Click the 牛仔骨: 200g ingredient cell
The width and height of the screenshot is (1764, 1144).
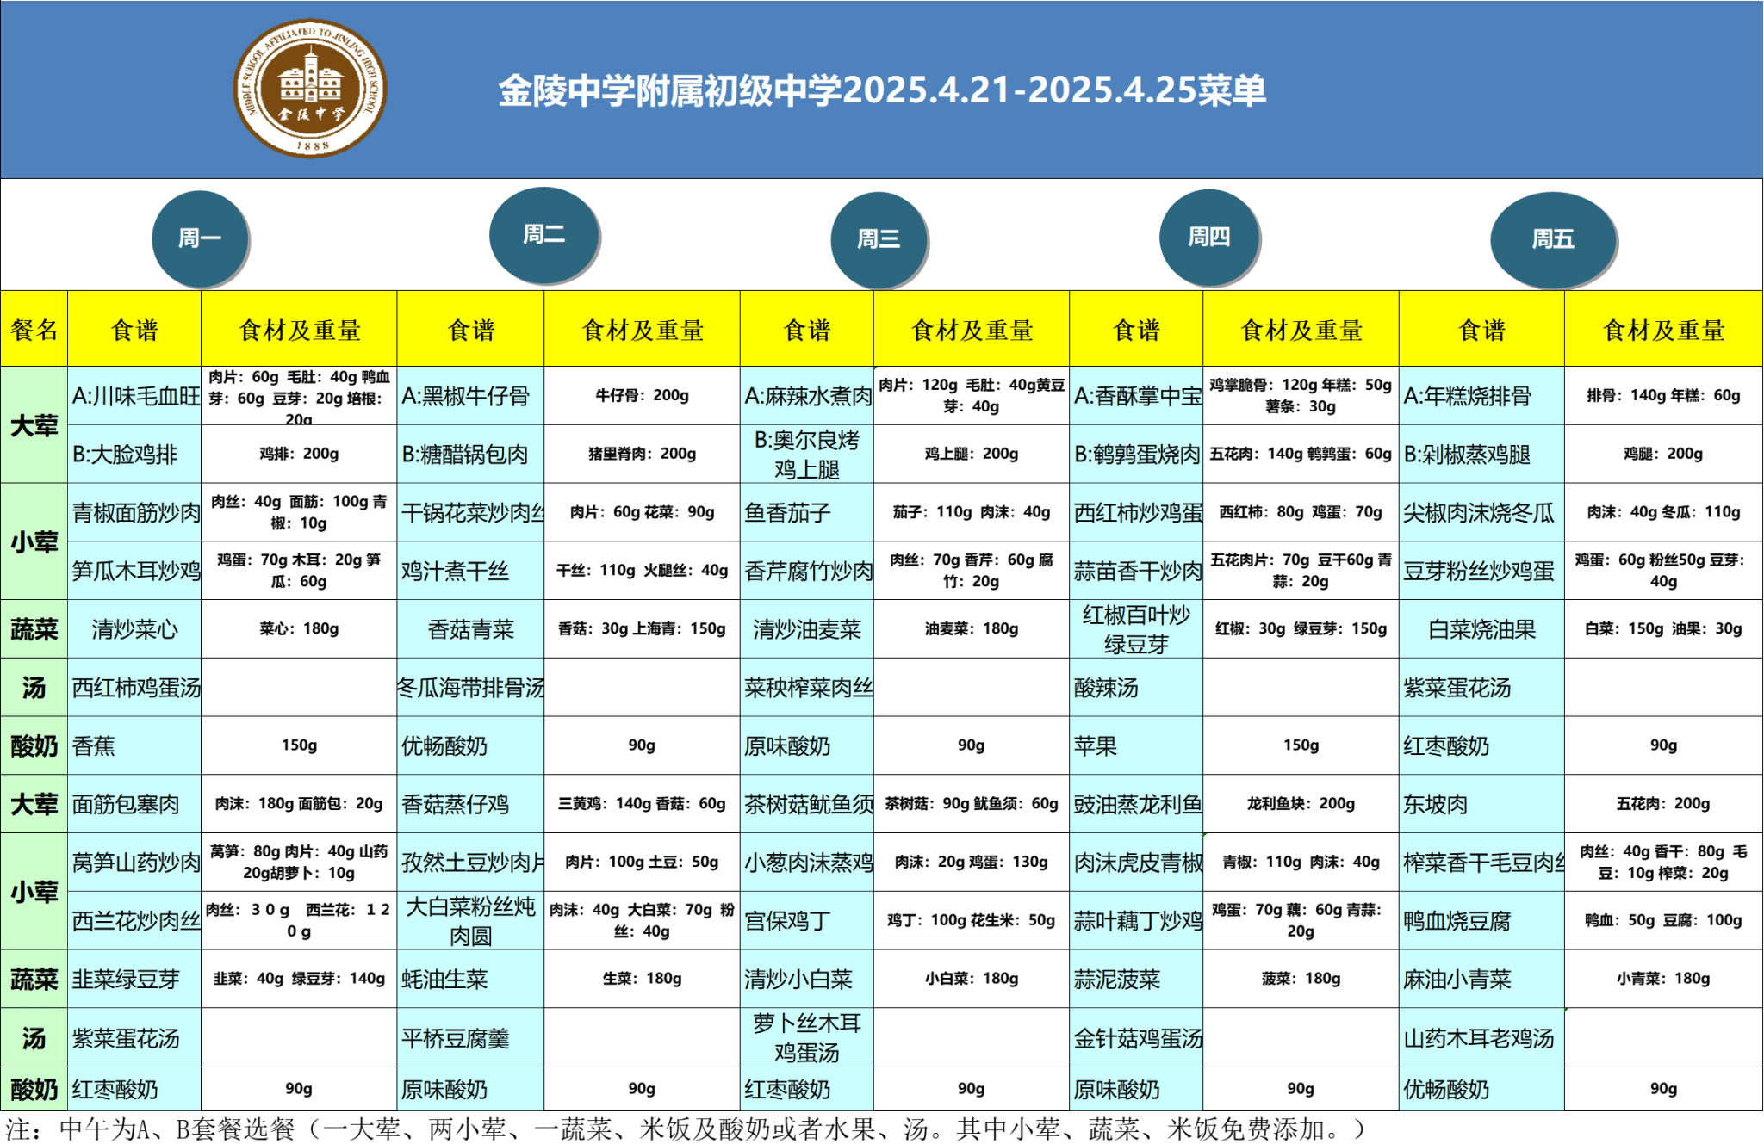coord(642,395)
